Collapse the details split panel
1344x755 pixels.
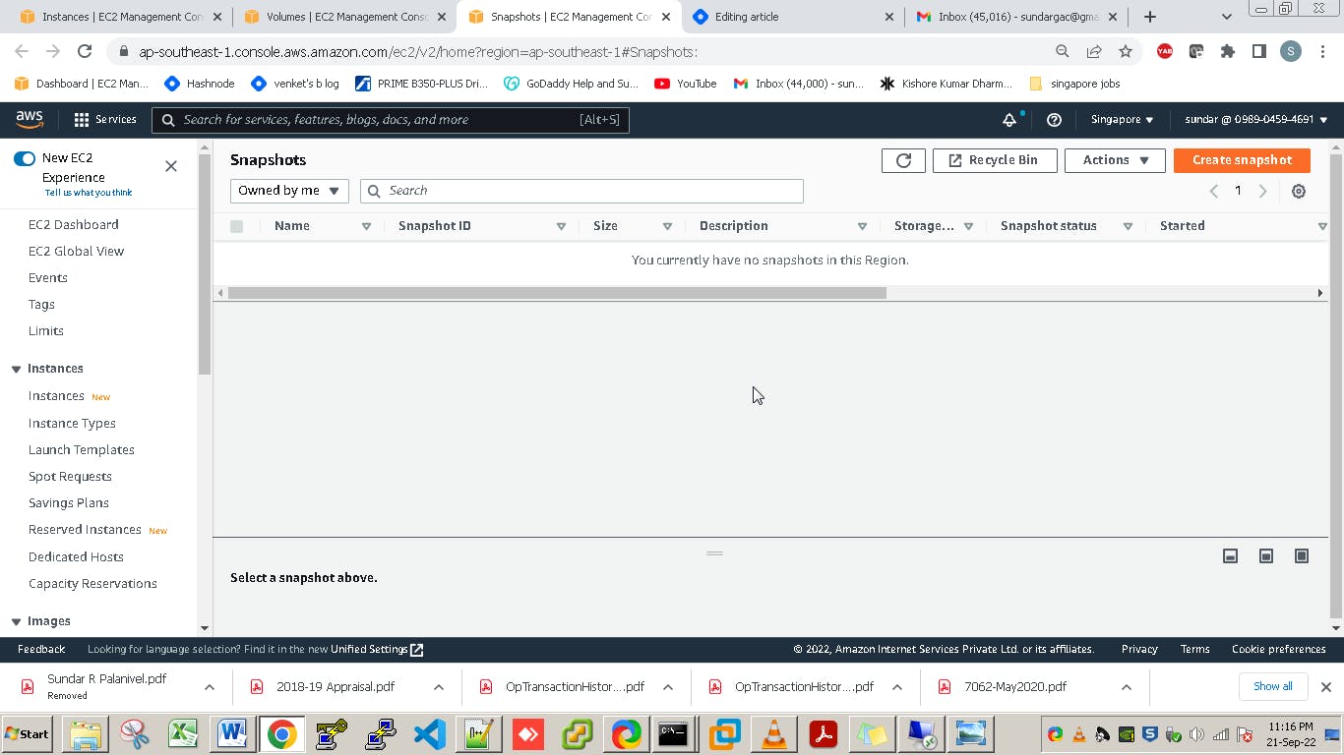tap(1230, 556)
